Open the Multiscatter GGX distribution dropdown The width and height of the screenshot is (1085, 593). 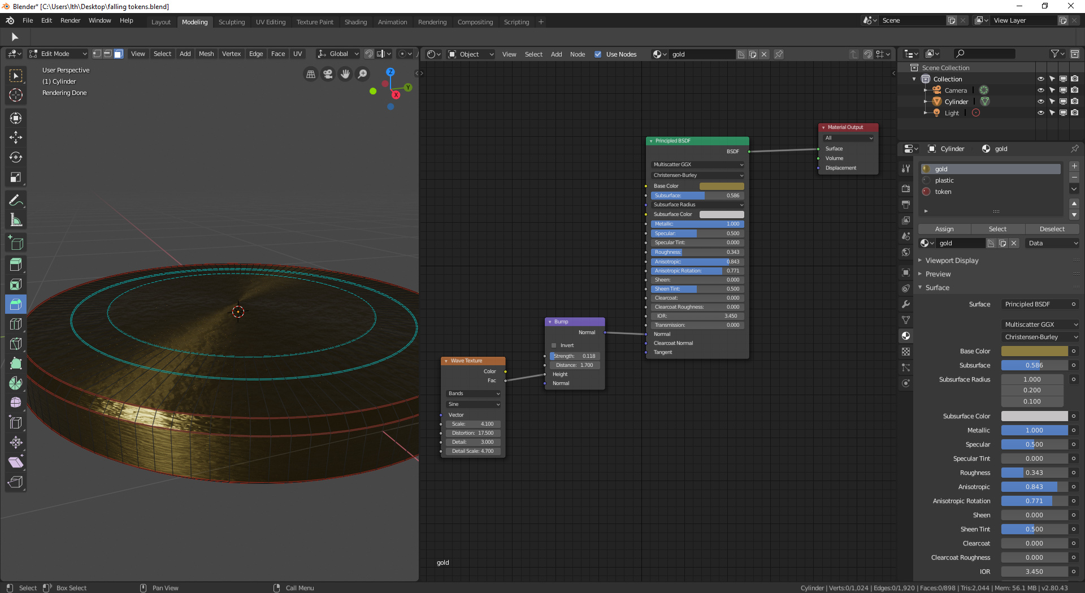697,165
